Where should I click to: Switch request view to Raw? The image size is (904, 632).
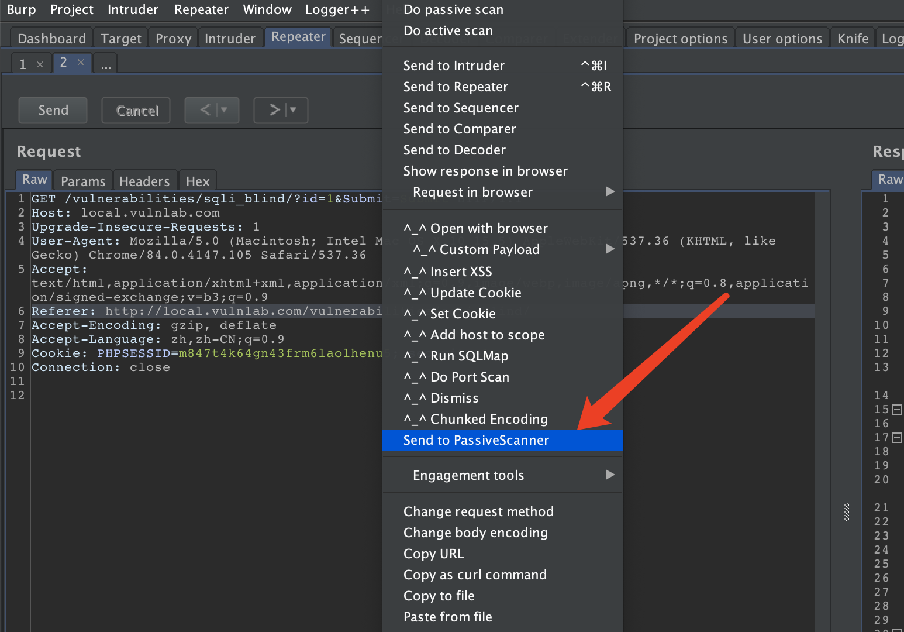[x=34, y=179]
